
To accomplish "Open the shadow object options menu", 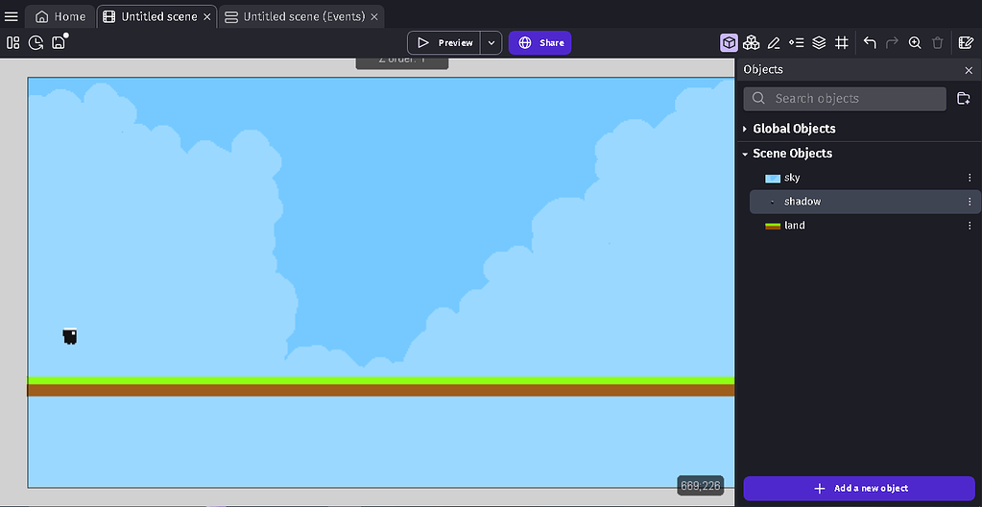I will click(970, 202).
